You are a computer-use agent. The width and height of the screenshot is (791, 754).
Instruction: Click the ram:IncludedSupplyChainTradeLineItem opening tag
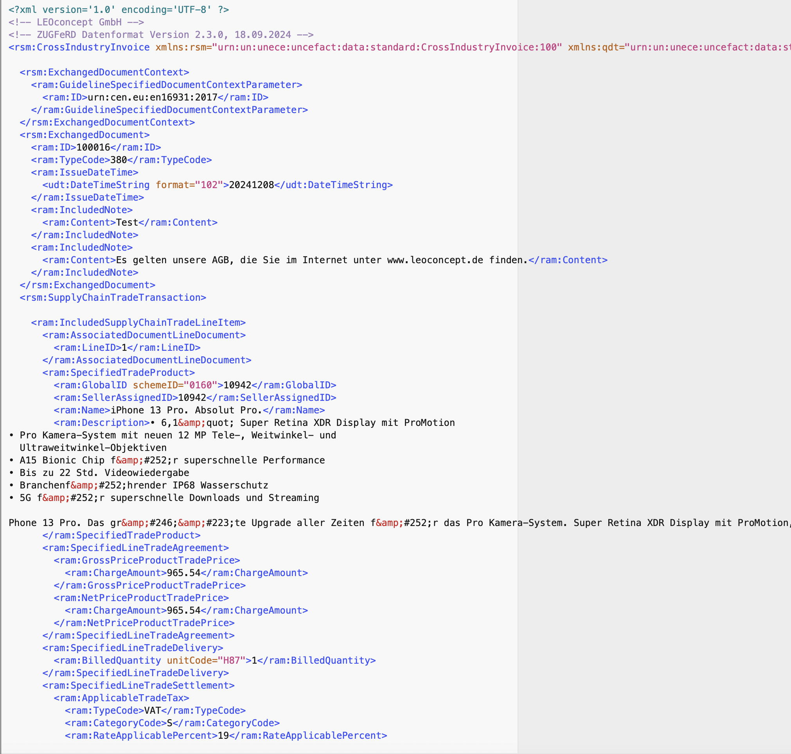tap(138, 323)
